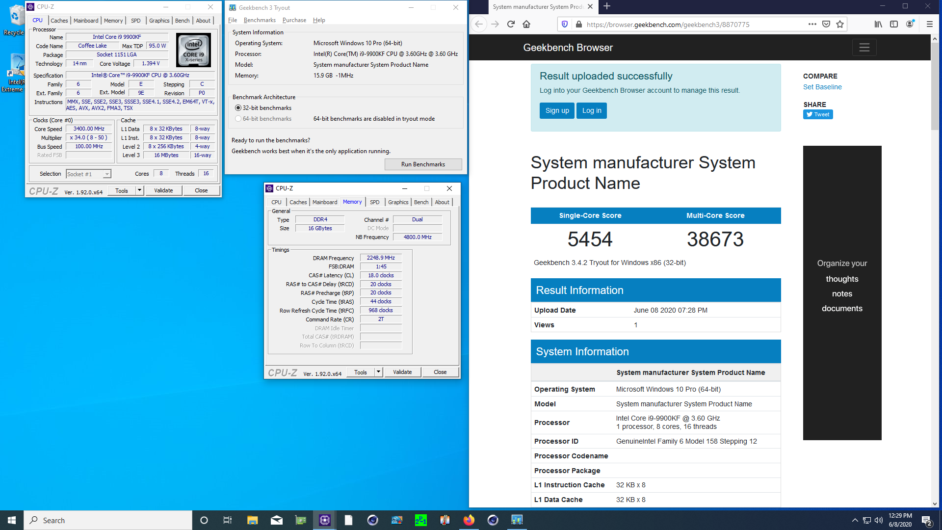Image resolution: width=942 pixels, height=530 pixels.
Task: Close the Geekbench result tab
Action: (x=590, y=6)
